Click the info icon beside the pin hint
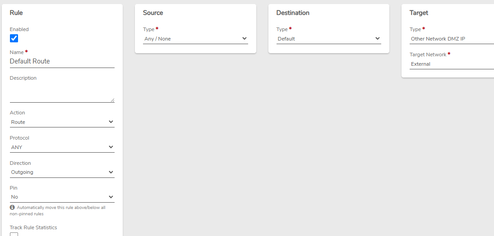The width and height of the screenshot is (494, 236). [x=12, y=207]
